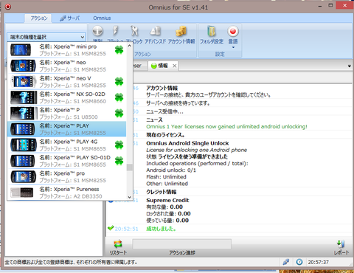
Task: Open the Omnius ribbon tab
Action: click(102, 18)
